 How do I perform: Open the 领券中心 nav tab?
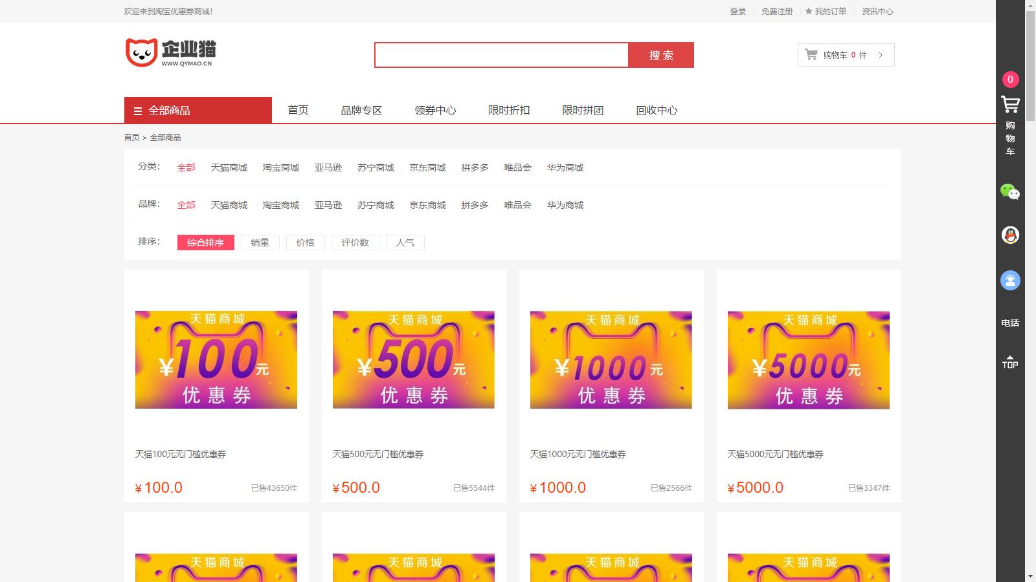pos(435,110)
